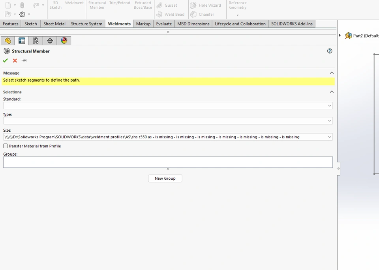Image resolution: width=379 pixels, height=270 pixels.
Task: Open the SOLIDWORKS Add-Ins tab
Action: [292, 24]
